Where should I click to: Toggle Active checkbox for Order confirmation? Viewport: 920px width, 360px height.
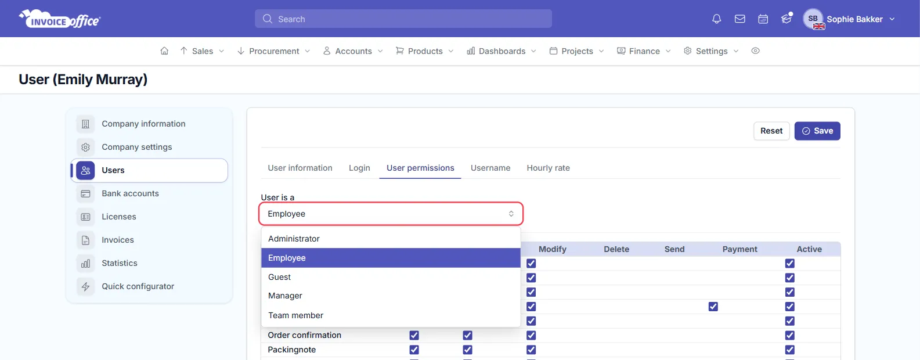pos(790,335)
